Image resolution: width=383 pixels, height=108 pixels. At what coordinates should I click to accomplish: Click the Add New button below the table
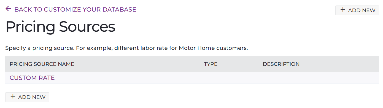click(x=27, y=97)
